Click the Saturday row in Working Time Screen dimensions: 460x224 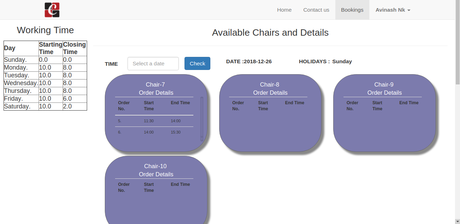45,106
